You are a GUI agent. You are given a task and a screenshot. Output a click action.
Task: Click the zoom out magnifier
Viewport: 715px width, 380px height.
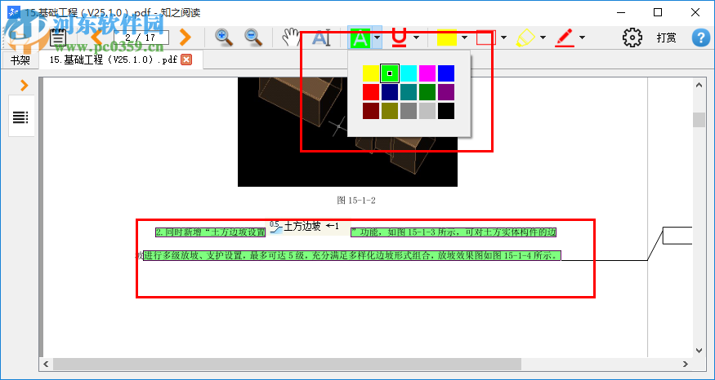pos(253,38)
